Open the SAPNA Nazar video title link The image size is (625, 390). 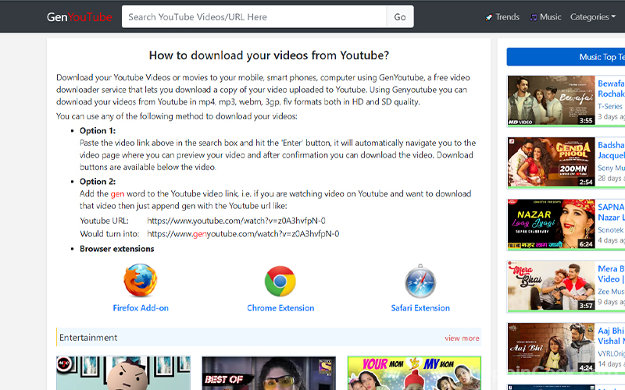click(611, 212)
